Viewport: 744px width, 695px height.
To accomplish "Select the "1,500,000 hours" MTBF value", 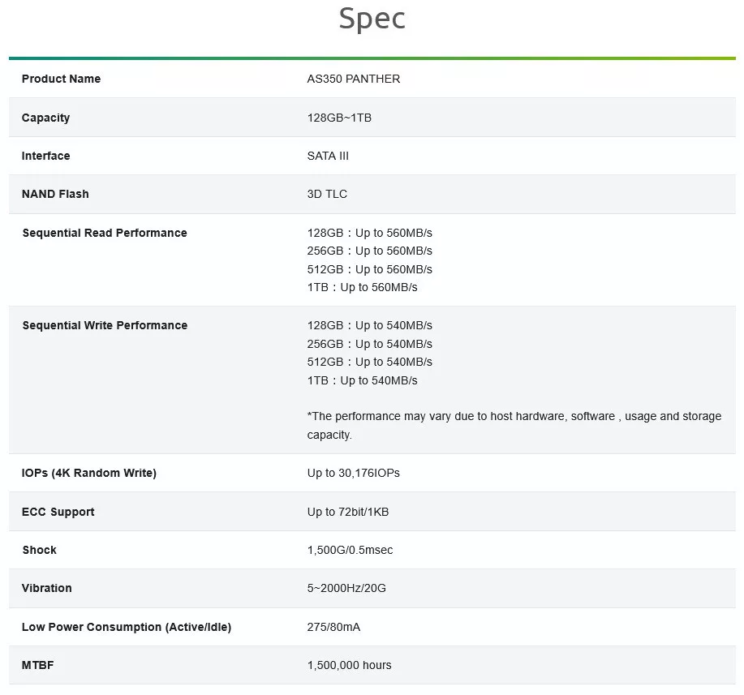I will [x=349, y=665].
